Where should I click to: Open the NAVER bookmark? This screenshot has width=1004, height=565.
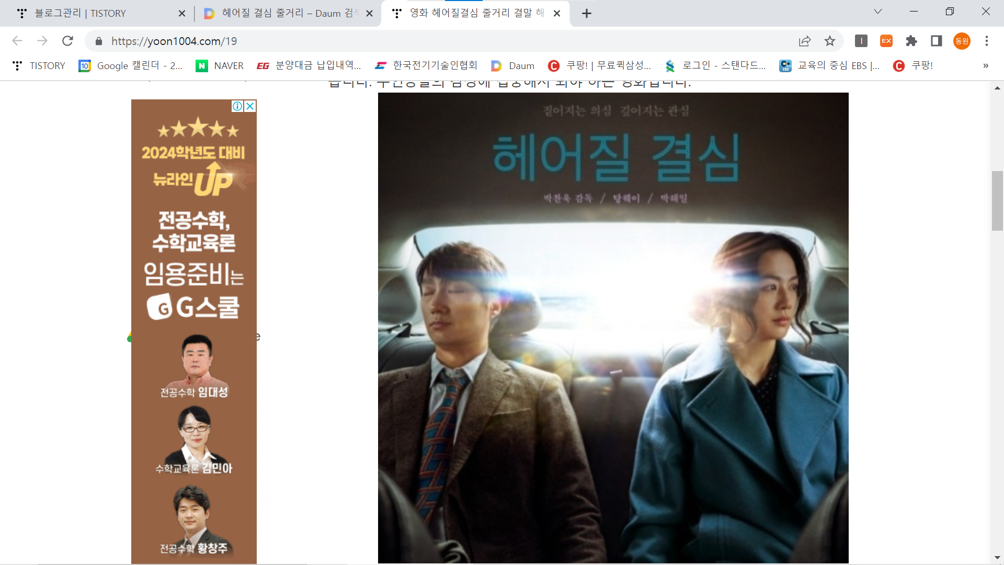click(x=220, y=66)
